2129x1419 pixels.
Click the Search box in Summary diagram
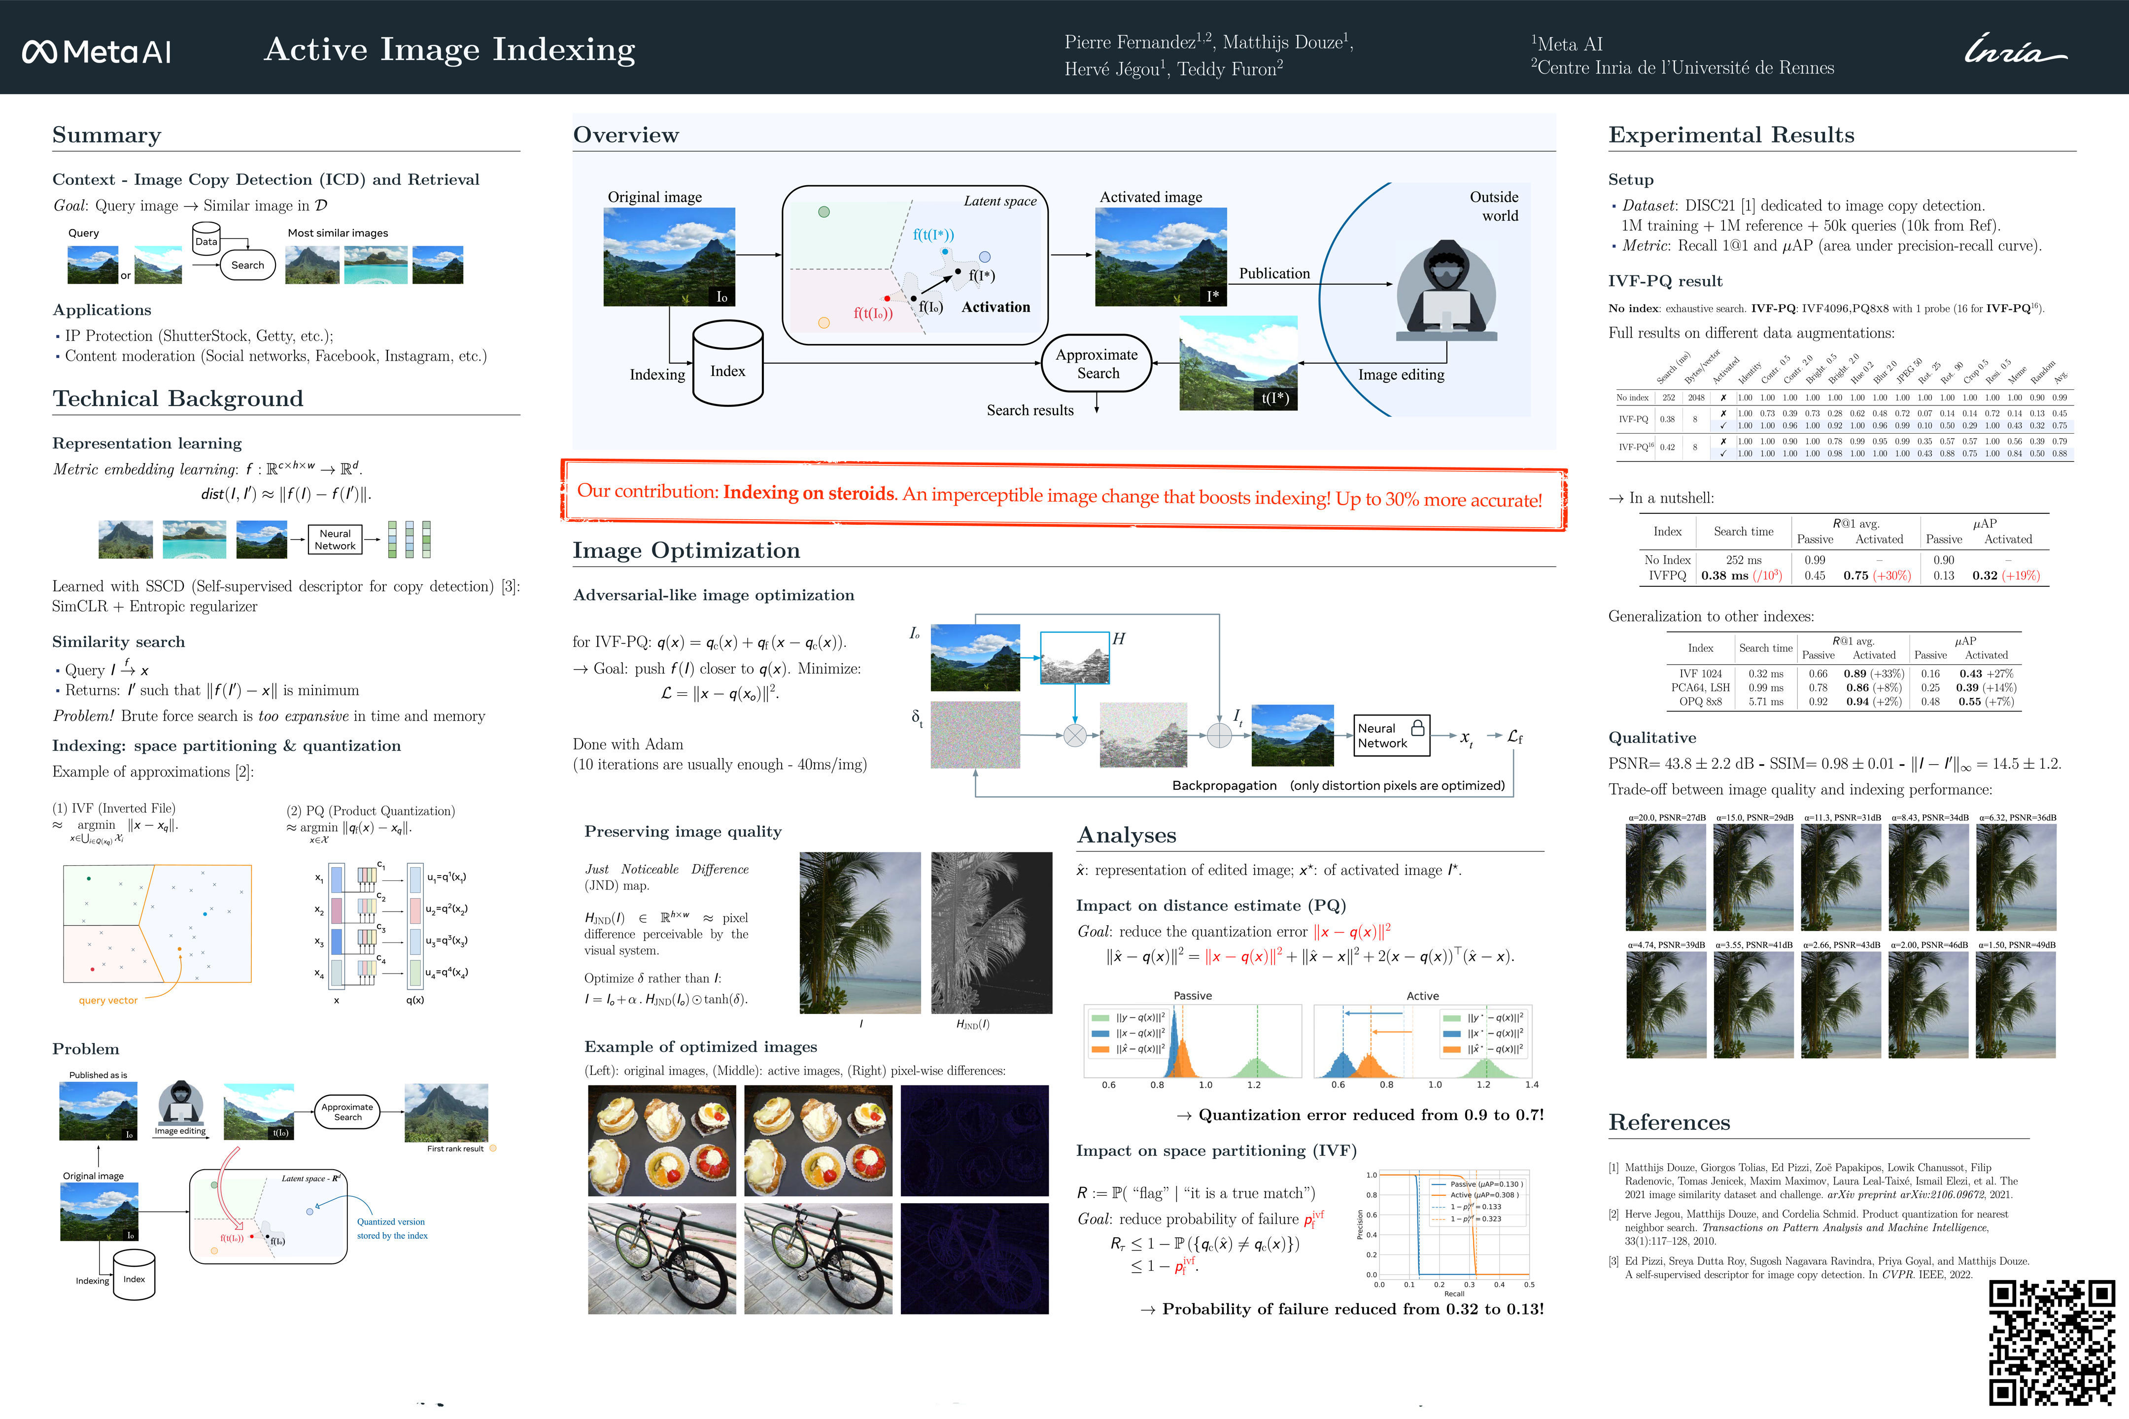coord(247,265)
